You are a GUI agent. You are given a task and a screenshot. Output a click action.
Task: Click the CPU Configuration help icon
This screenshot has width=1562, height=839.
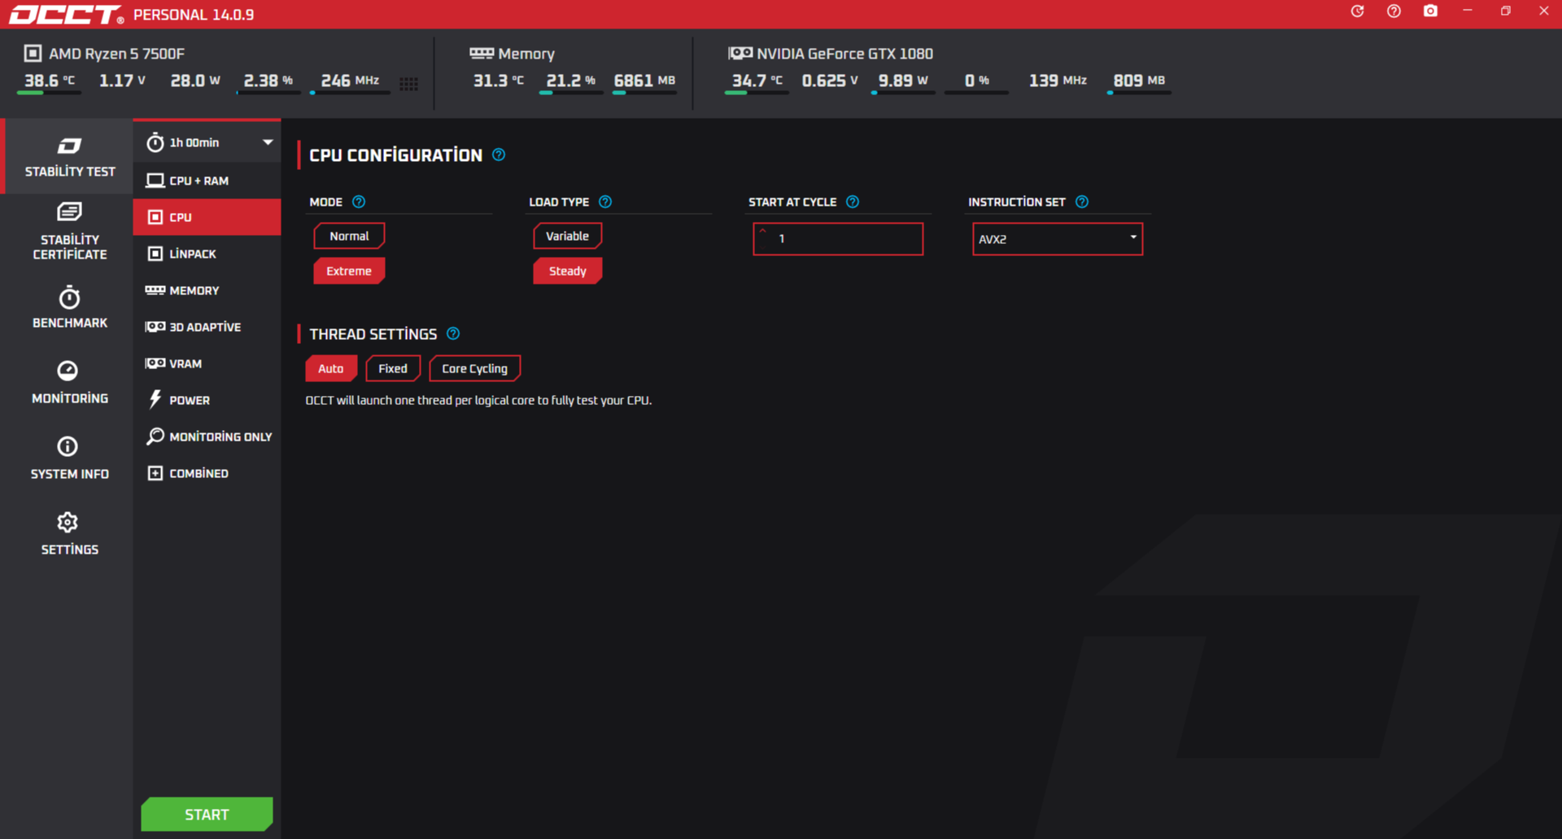(x=499, y=154)
